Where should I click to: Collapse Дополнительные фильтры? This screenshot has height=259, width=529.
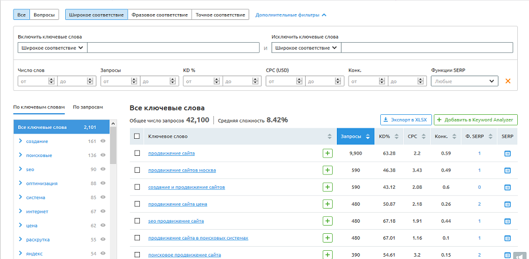point(290,15)
